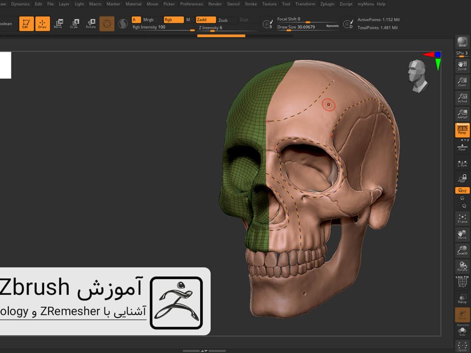Open the Tool menu
The height and width of the screenshot is (353, 471).
tap(286, 4)
